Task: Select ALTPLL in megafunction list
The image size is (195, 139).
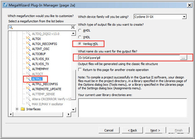Action: coord(37,79)
